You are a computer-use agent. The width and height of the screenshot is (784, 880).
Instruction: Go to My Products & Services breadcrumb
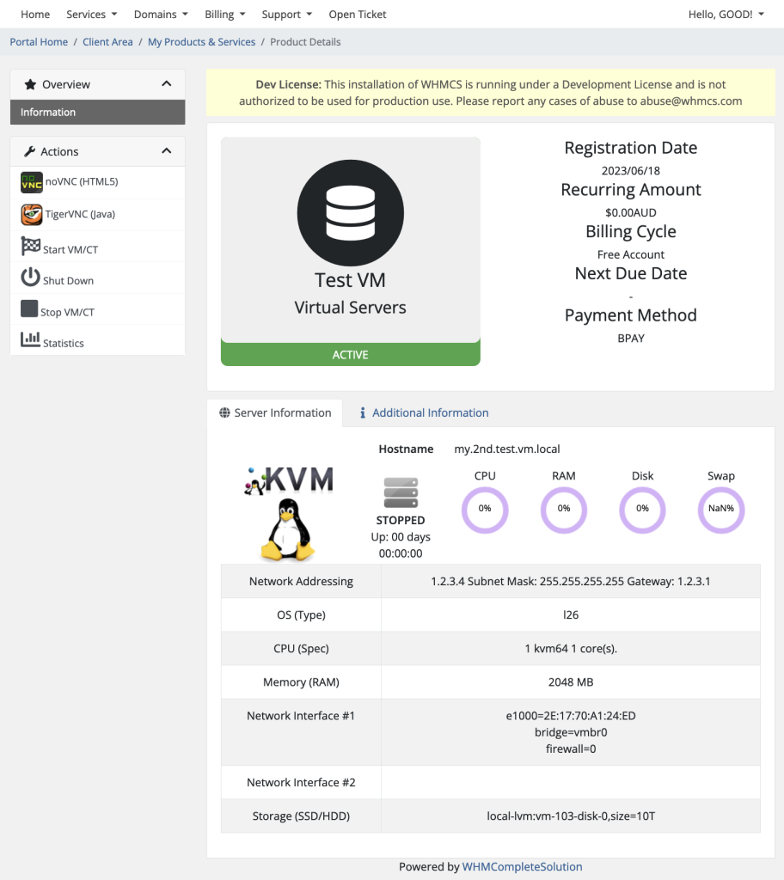[x=201, y=42]
